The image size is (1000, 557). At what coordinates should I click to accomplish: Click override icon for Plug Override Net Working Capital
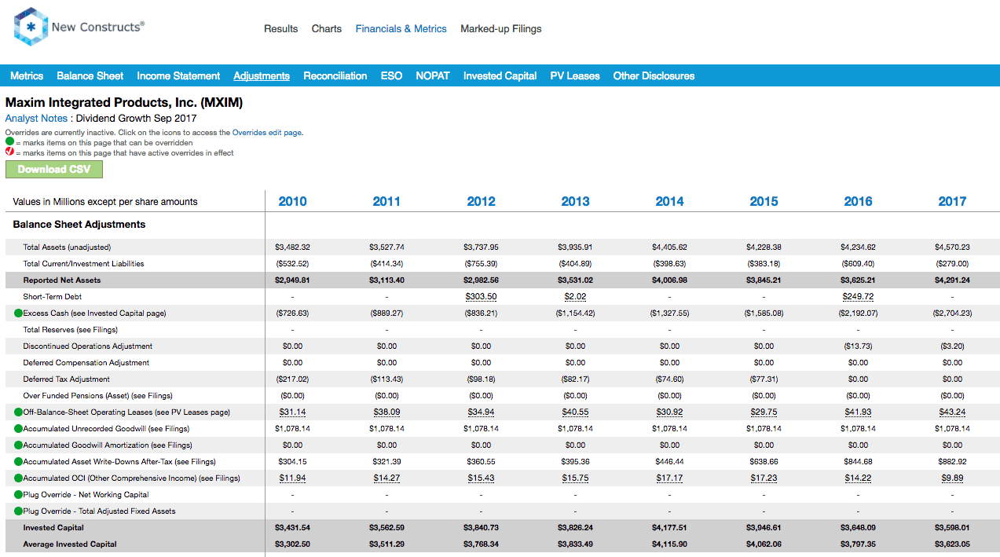pos(18,495)
